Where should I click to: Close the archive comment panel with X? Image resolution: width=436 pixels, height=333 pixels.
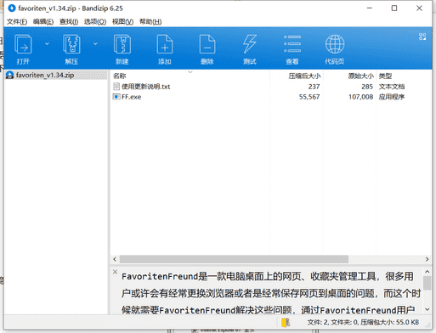coord(115,272)
